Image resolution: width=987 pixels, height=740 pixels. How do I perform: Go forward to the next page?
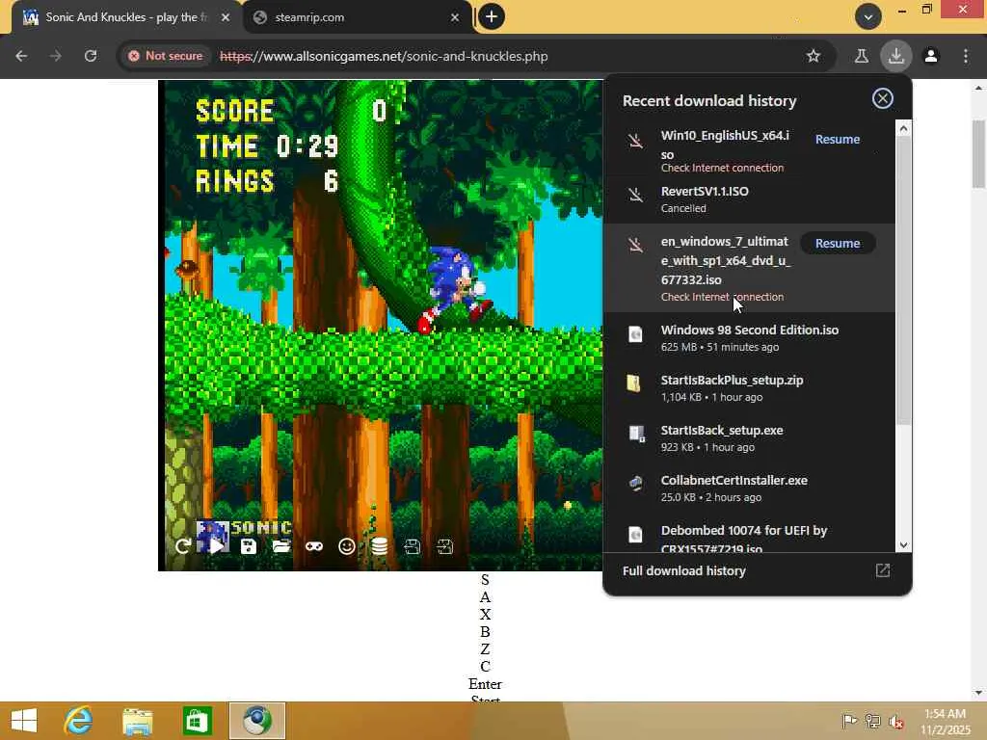[56, 56]
